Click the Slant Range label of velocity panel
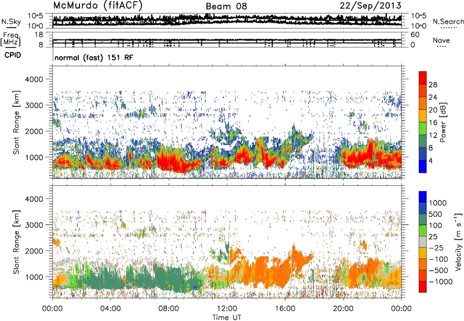The image size is (464, 321). point(16,242)
